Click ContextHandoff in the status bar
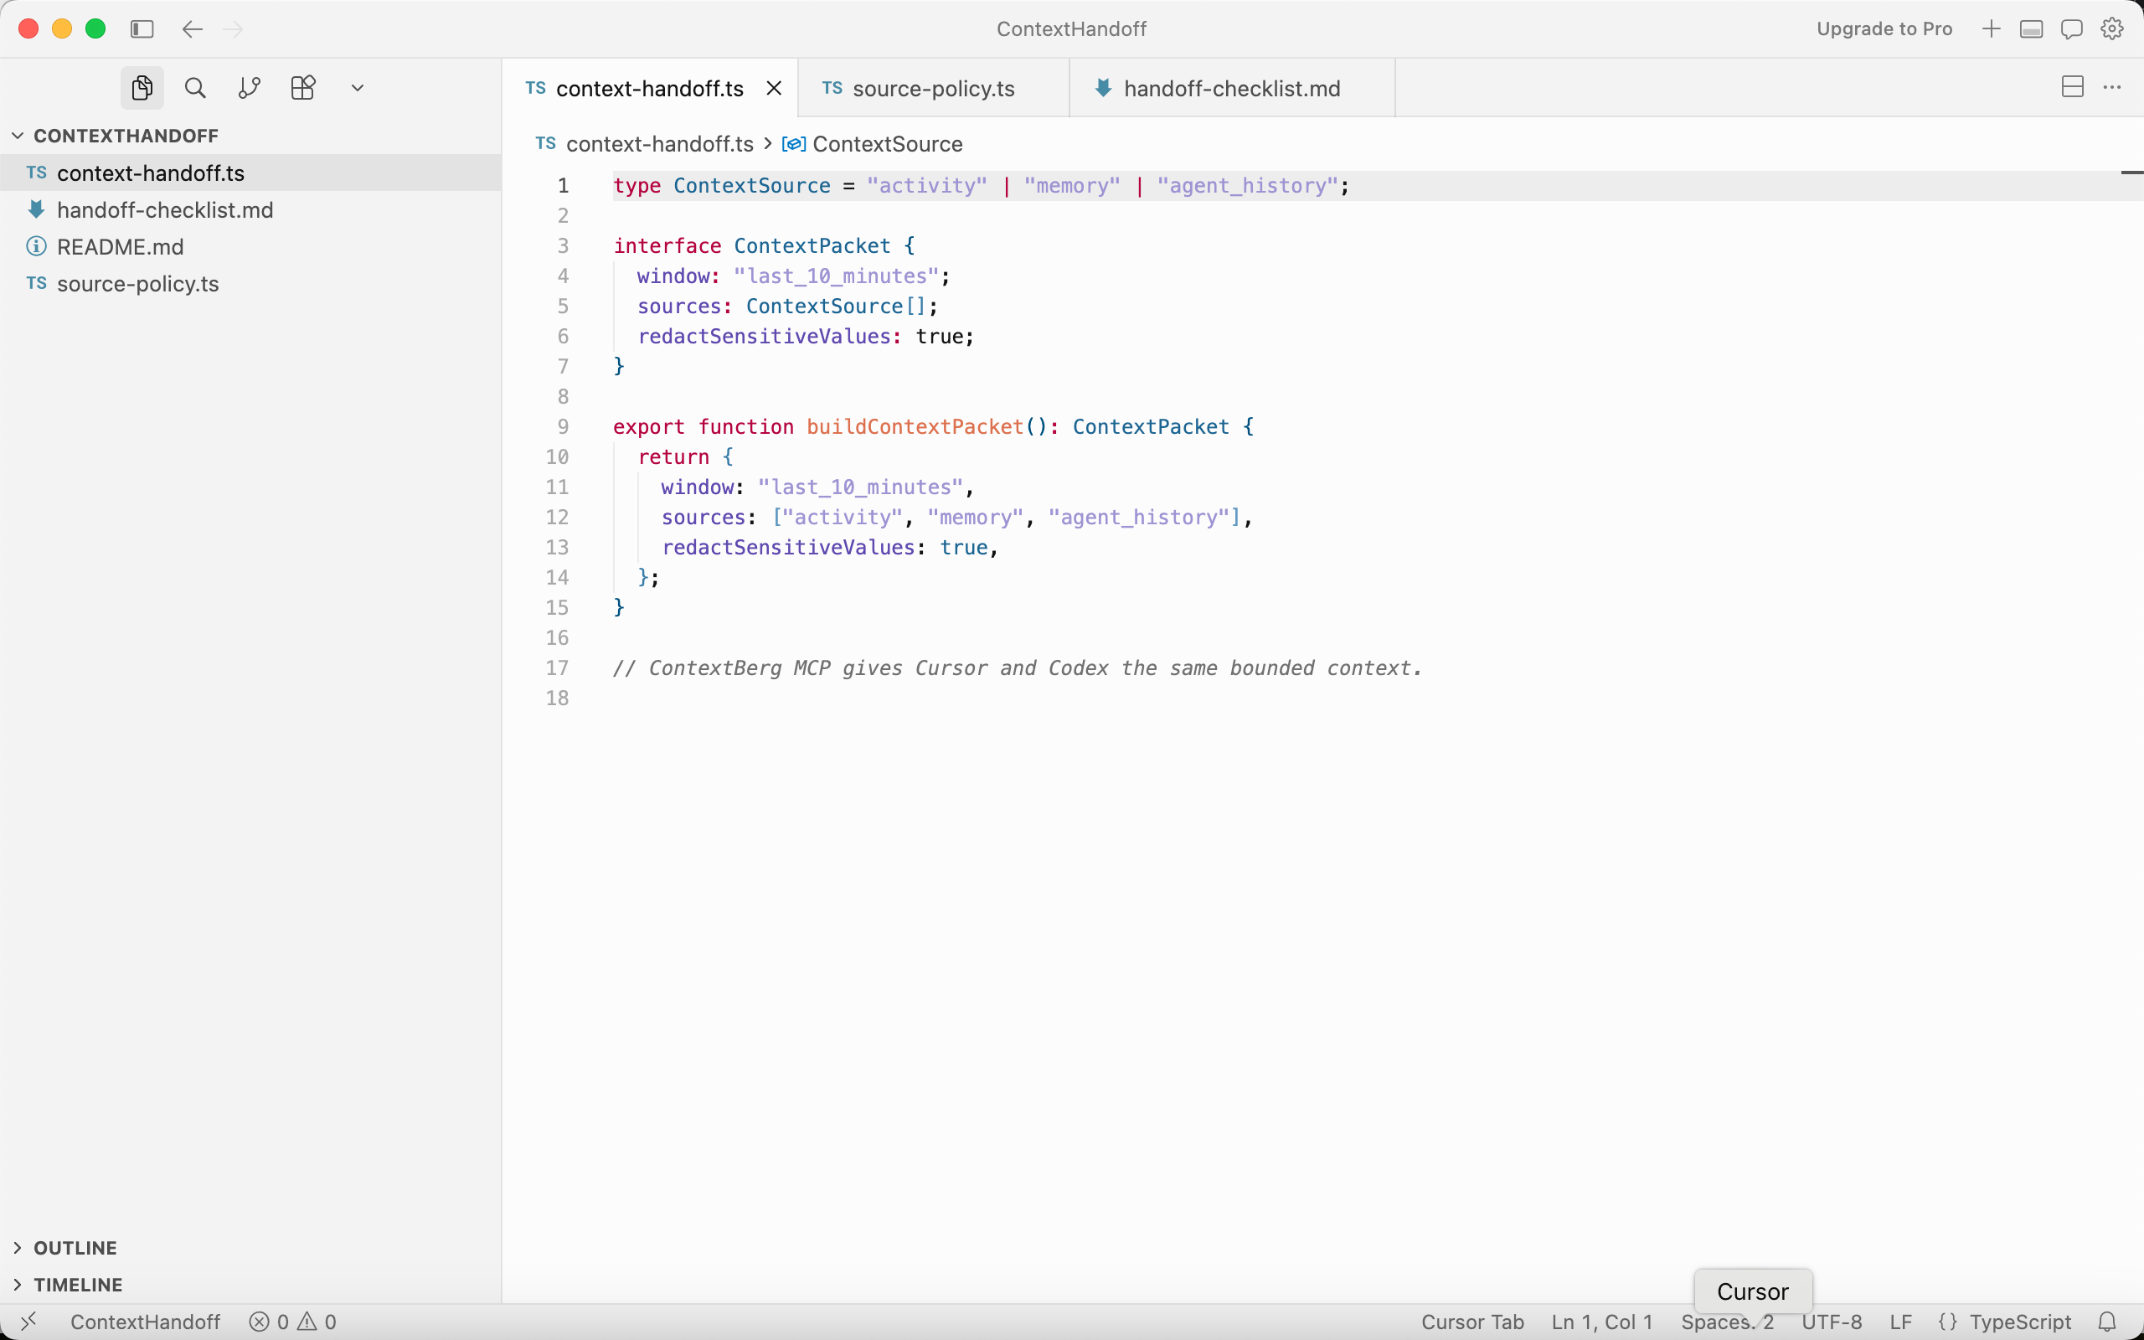This screenshot has height=1340, width=2144. click(145, 1322)
